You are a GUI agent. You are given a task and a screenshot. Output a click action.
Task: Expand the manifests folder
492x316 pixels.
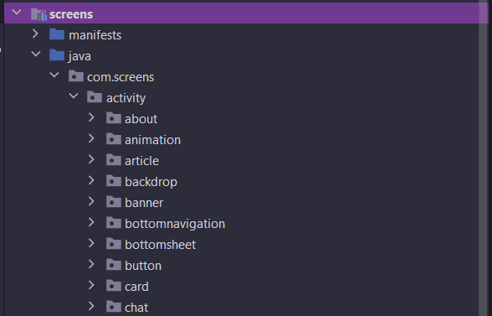tap(35, 34)
